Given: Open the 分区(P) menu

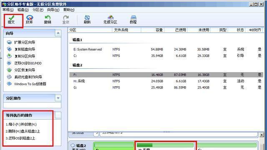Looking at the screenshot, I should pyautogui.click(x=38, y=10).
